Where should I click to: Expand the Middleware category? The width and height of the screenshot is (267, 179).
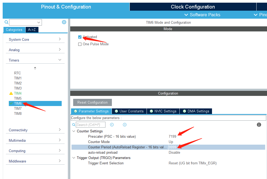tap(35, 161)
